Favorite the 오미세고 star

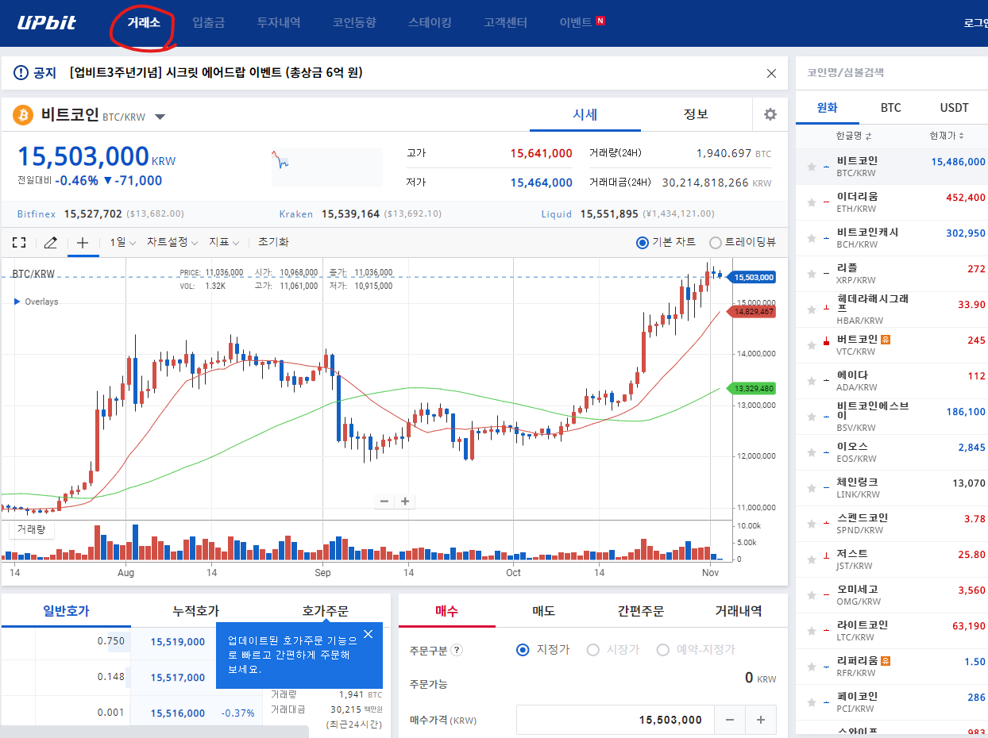pos(812,595)
